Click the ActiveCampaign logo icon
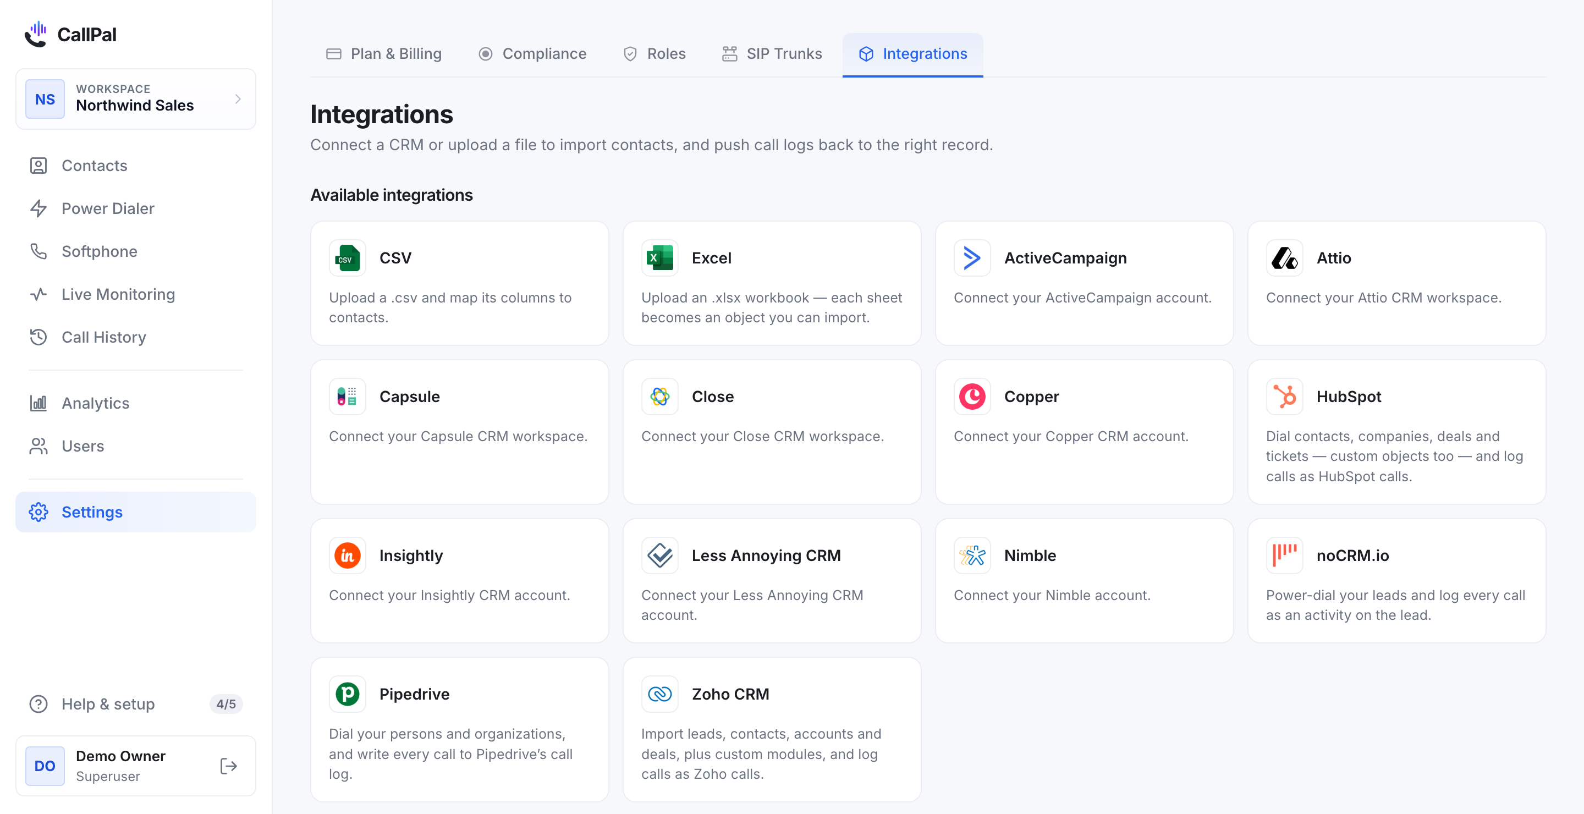Screen dimensions: 1584x814 972,258
